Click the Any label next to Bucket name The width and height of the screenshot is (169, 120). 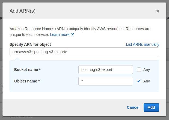pyautogui.click(x=147, y=70)
